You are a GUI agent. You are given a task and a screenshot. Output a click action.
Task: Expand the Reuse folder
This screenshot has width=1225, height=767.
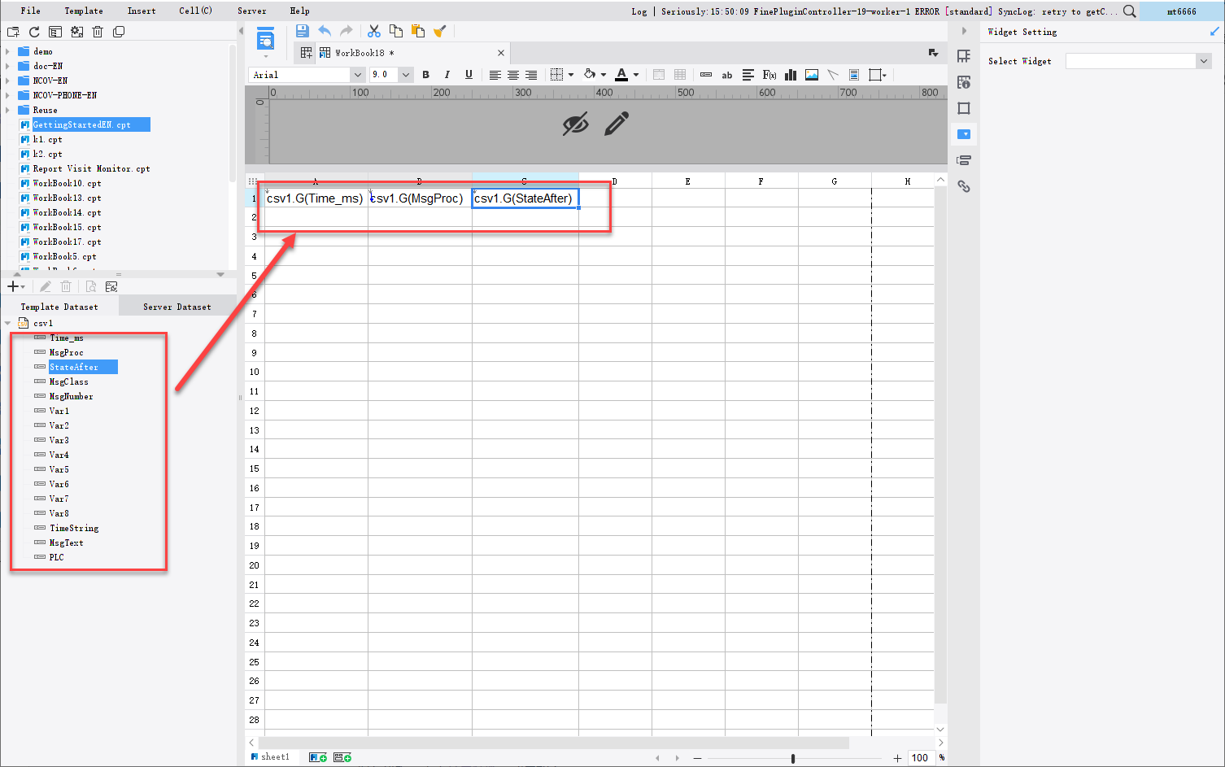click(x=7, y=110)
